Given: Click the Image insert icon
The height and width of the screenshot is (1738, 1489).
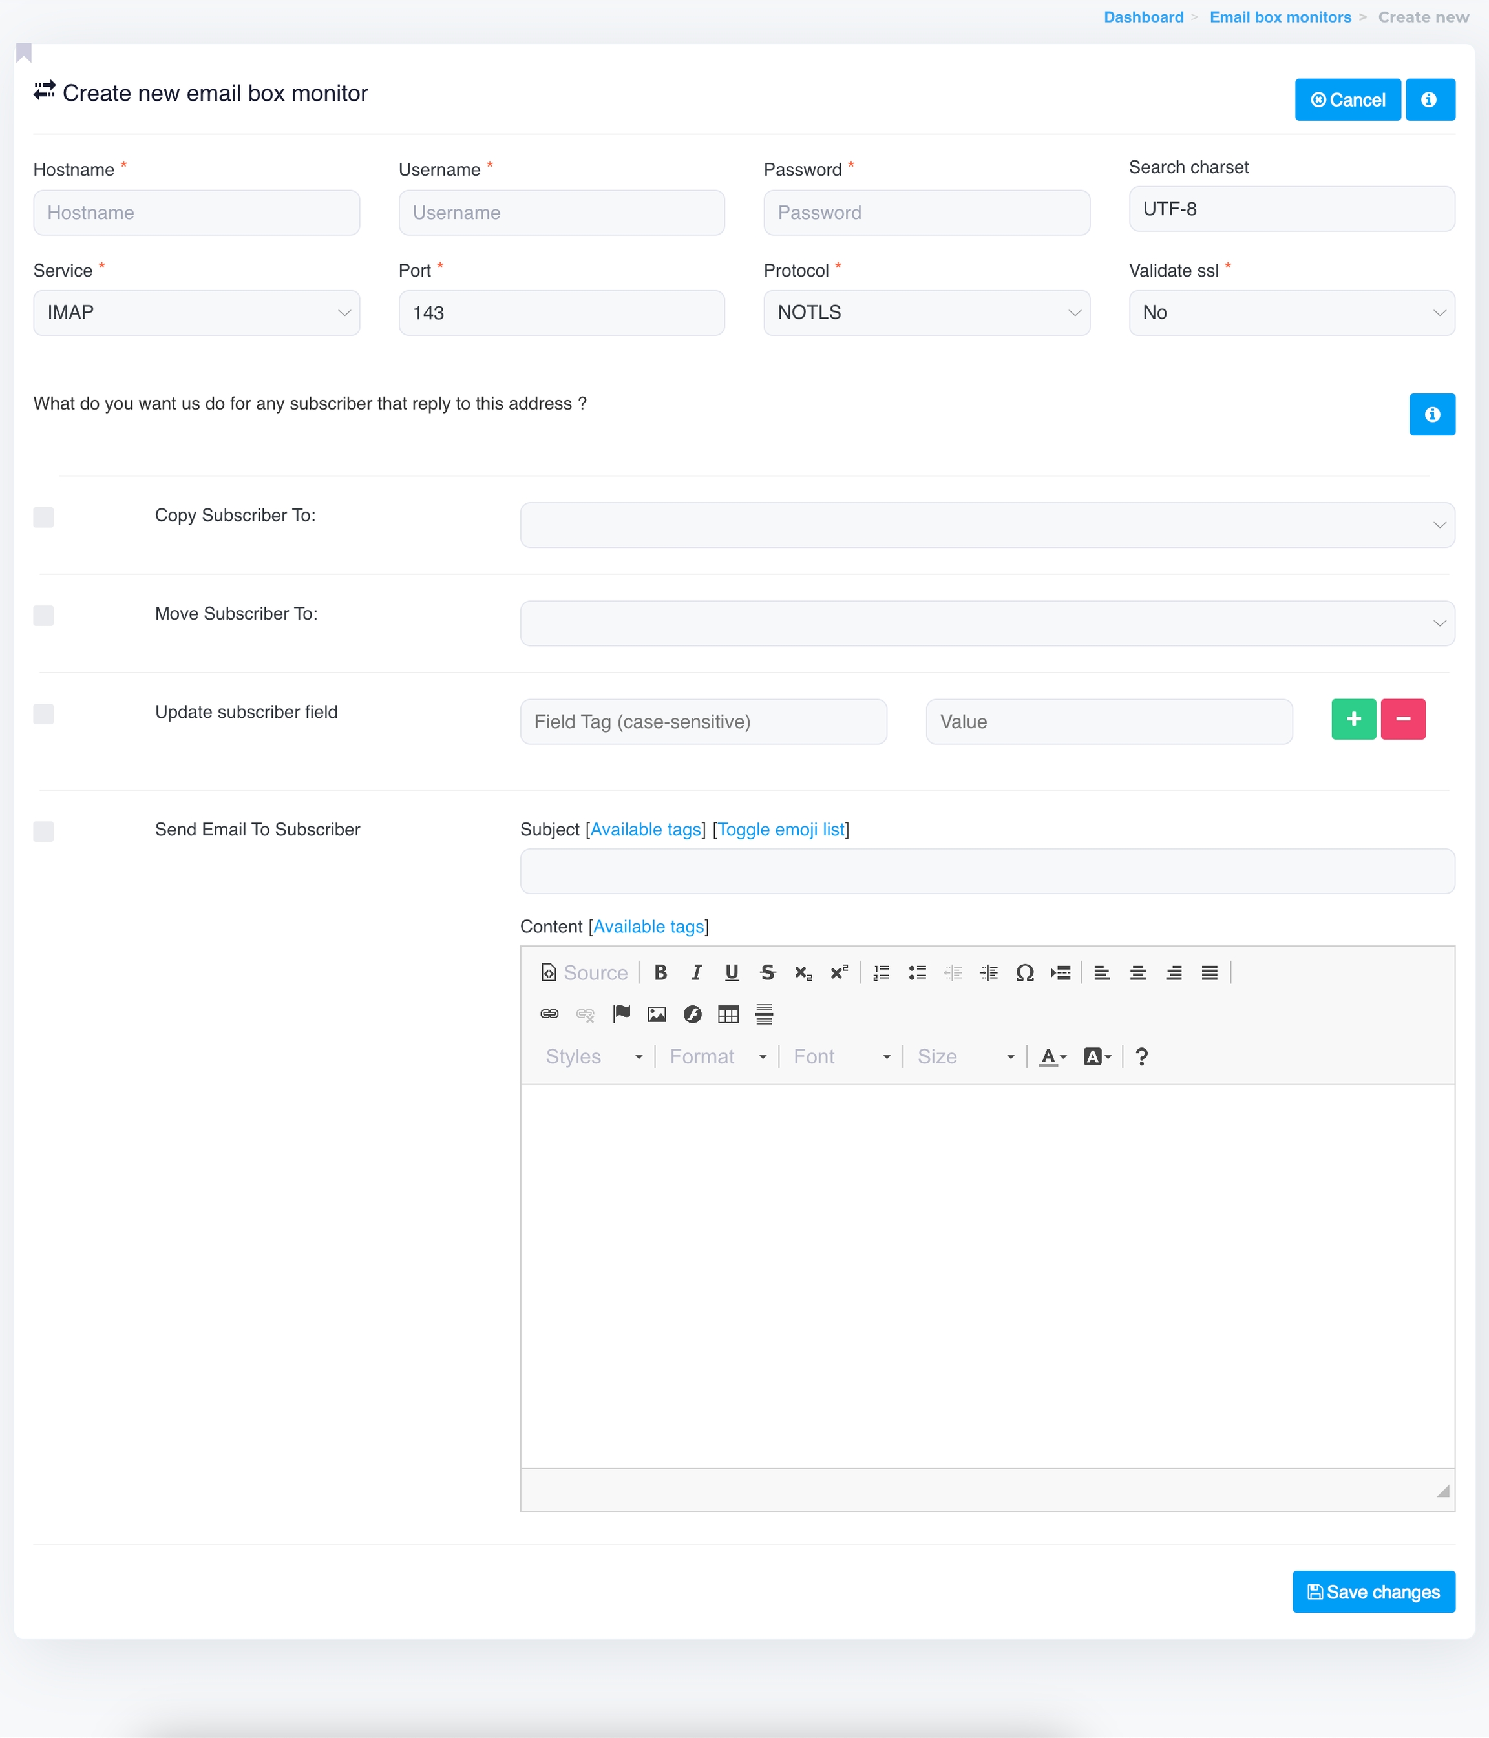Looking at the screenshot, I should [656, 1014].
